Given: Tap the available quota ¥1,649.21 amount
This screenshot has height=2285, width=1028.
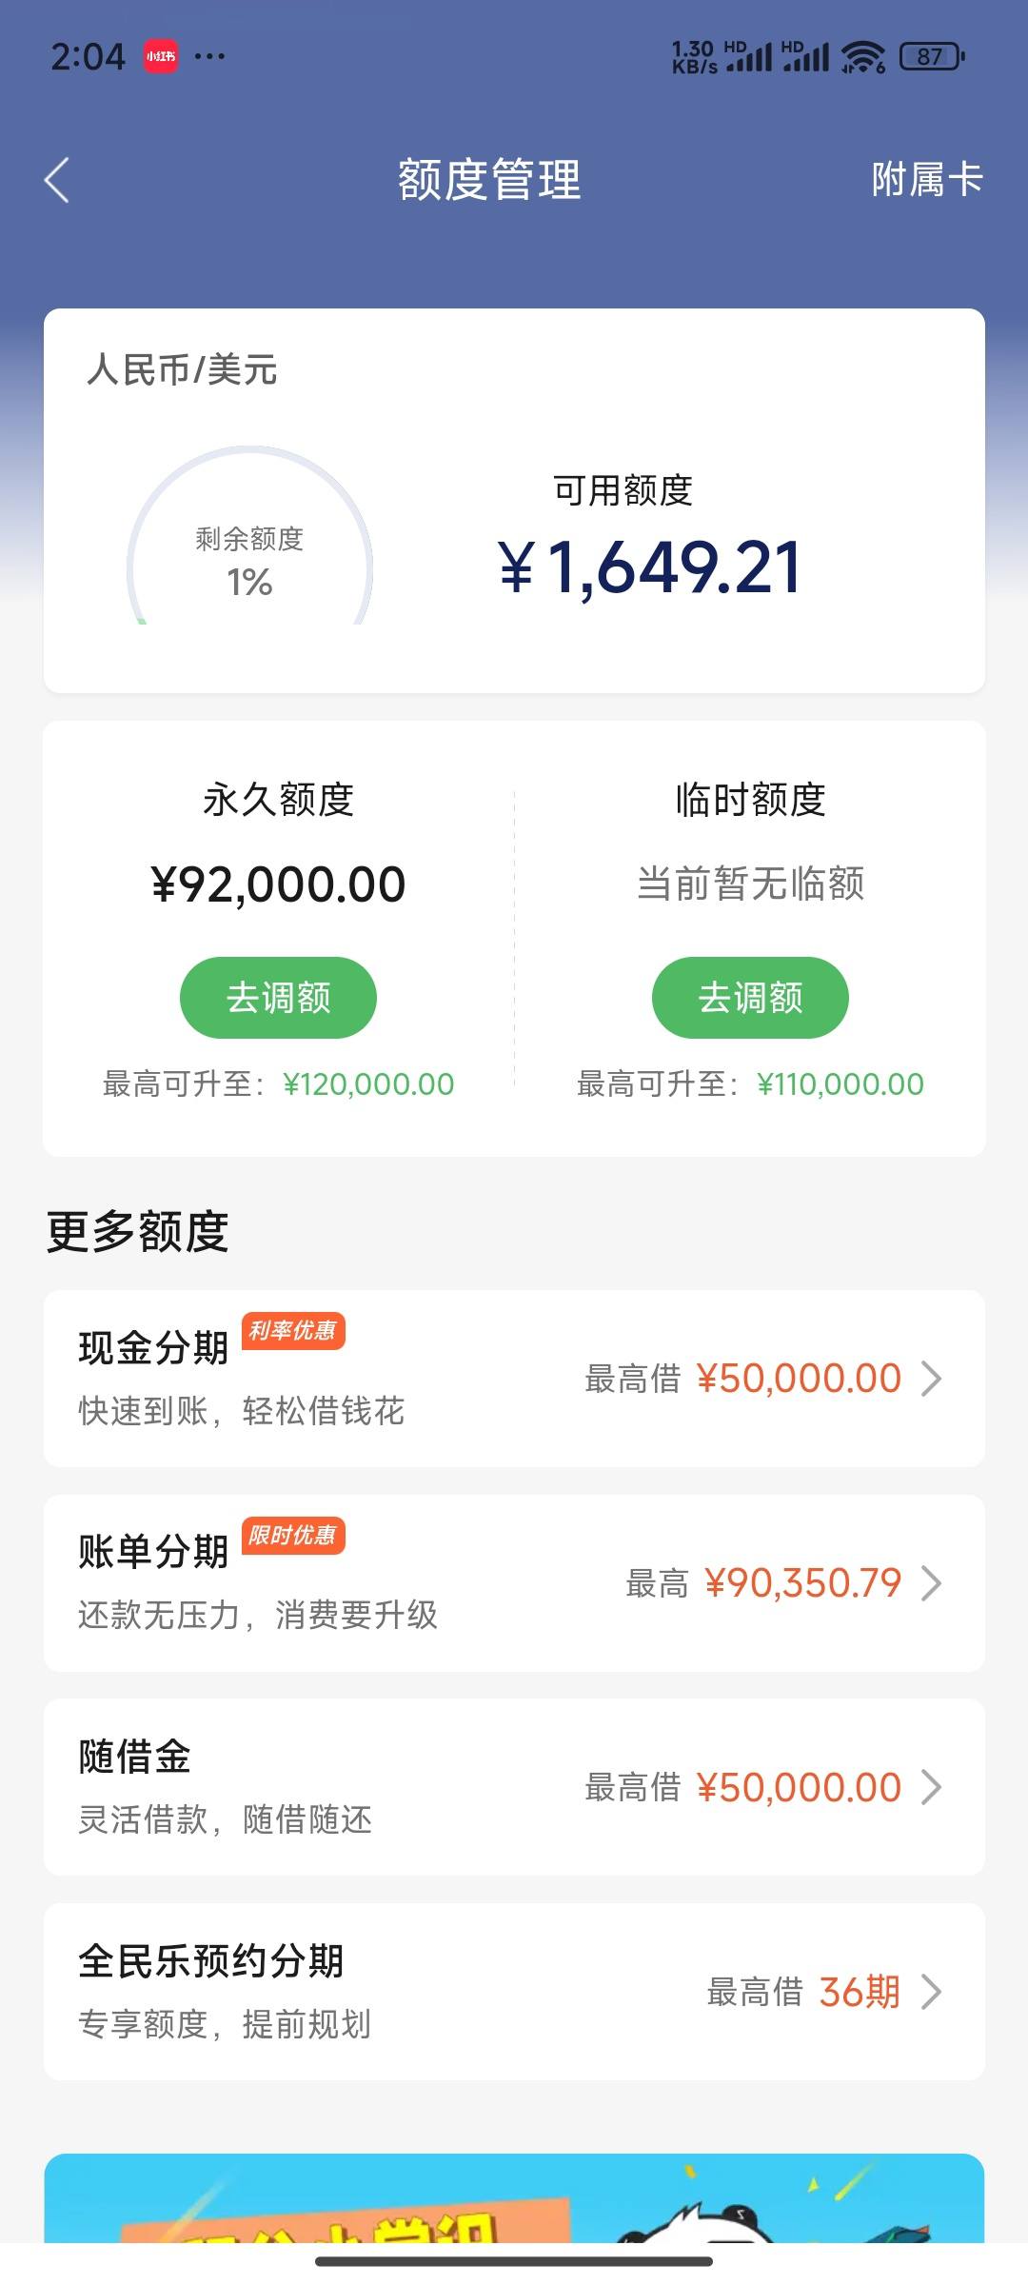Looking at the screenshot, I should pyautogui.click(x=650, y=567).
